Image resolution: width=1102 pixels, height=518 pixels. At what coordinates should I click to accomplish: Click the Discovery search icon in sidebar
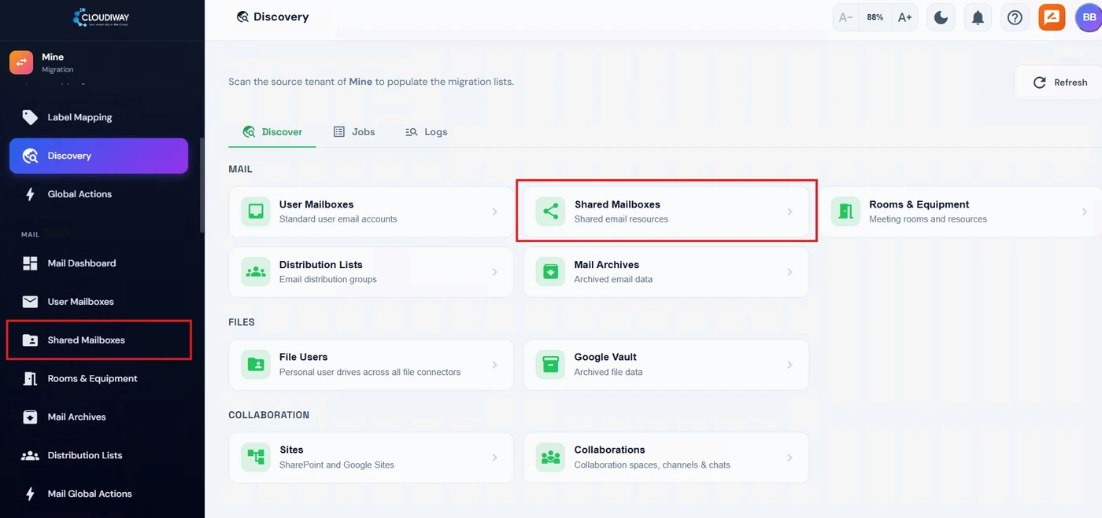coord(30,156)
